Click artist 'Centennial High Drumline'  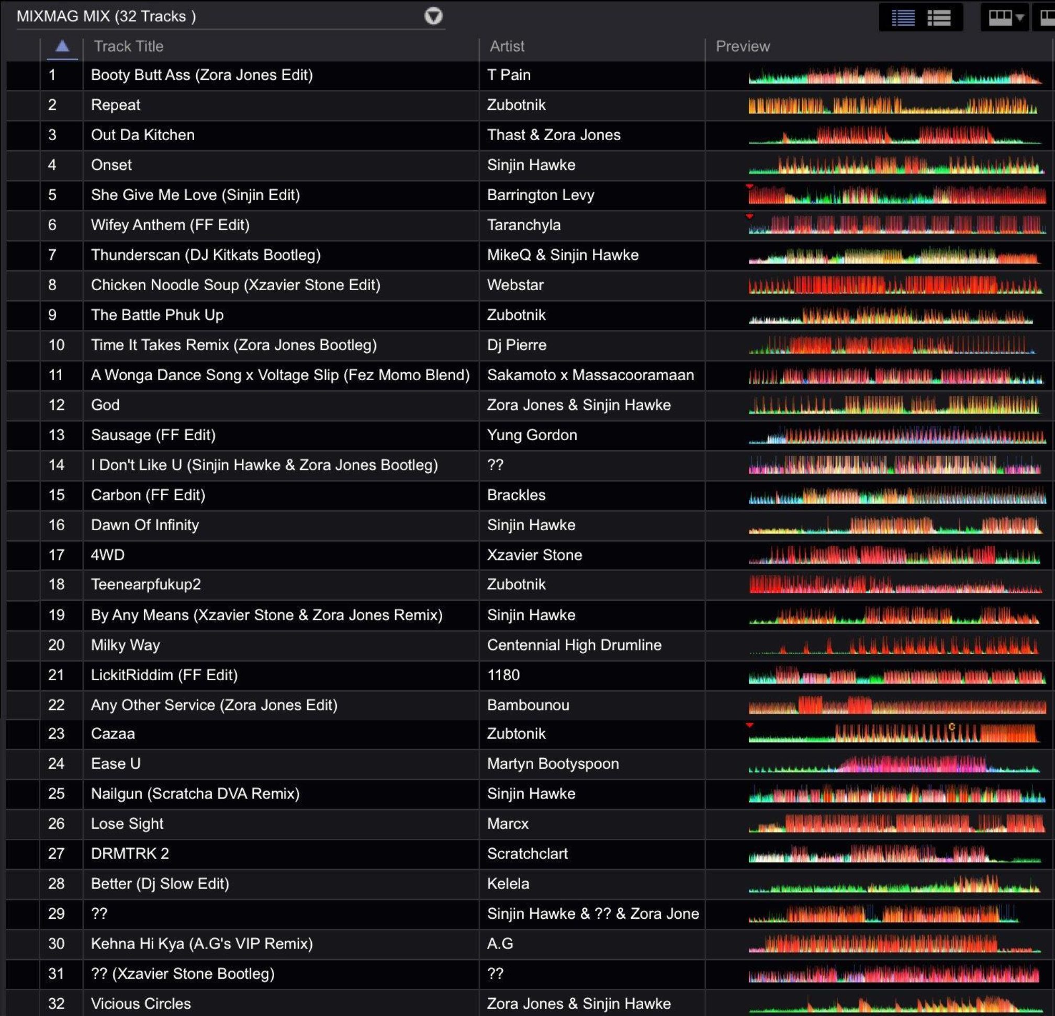coord(574,645)
